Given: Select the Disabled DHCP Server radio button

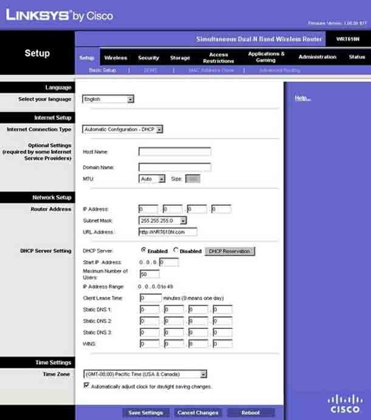Looking at the screenshot, I should [x=176, y=250].
